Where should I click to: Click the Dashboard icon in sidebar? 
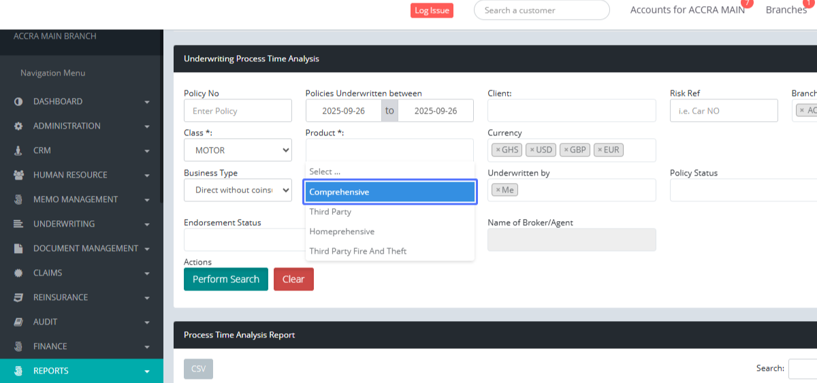18,101
